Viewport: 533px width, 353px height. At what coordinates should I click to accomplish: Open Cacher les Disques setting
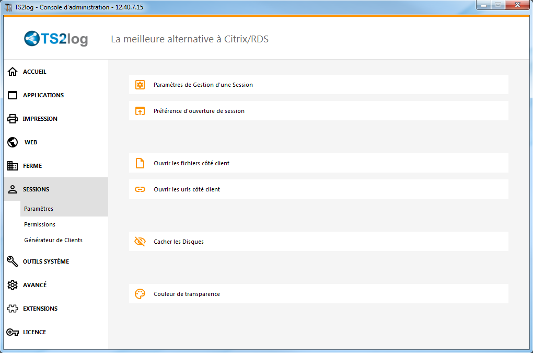coord(319,242)
